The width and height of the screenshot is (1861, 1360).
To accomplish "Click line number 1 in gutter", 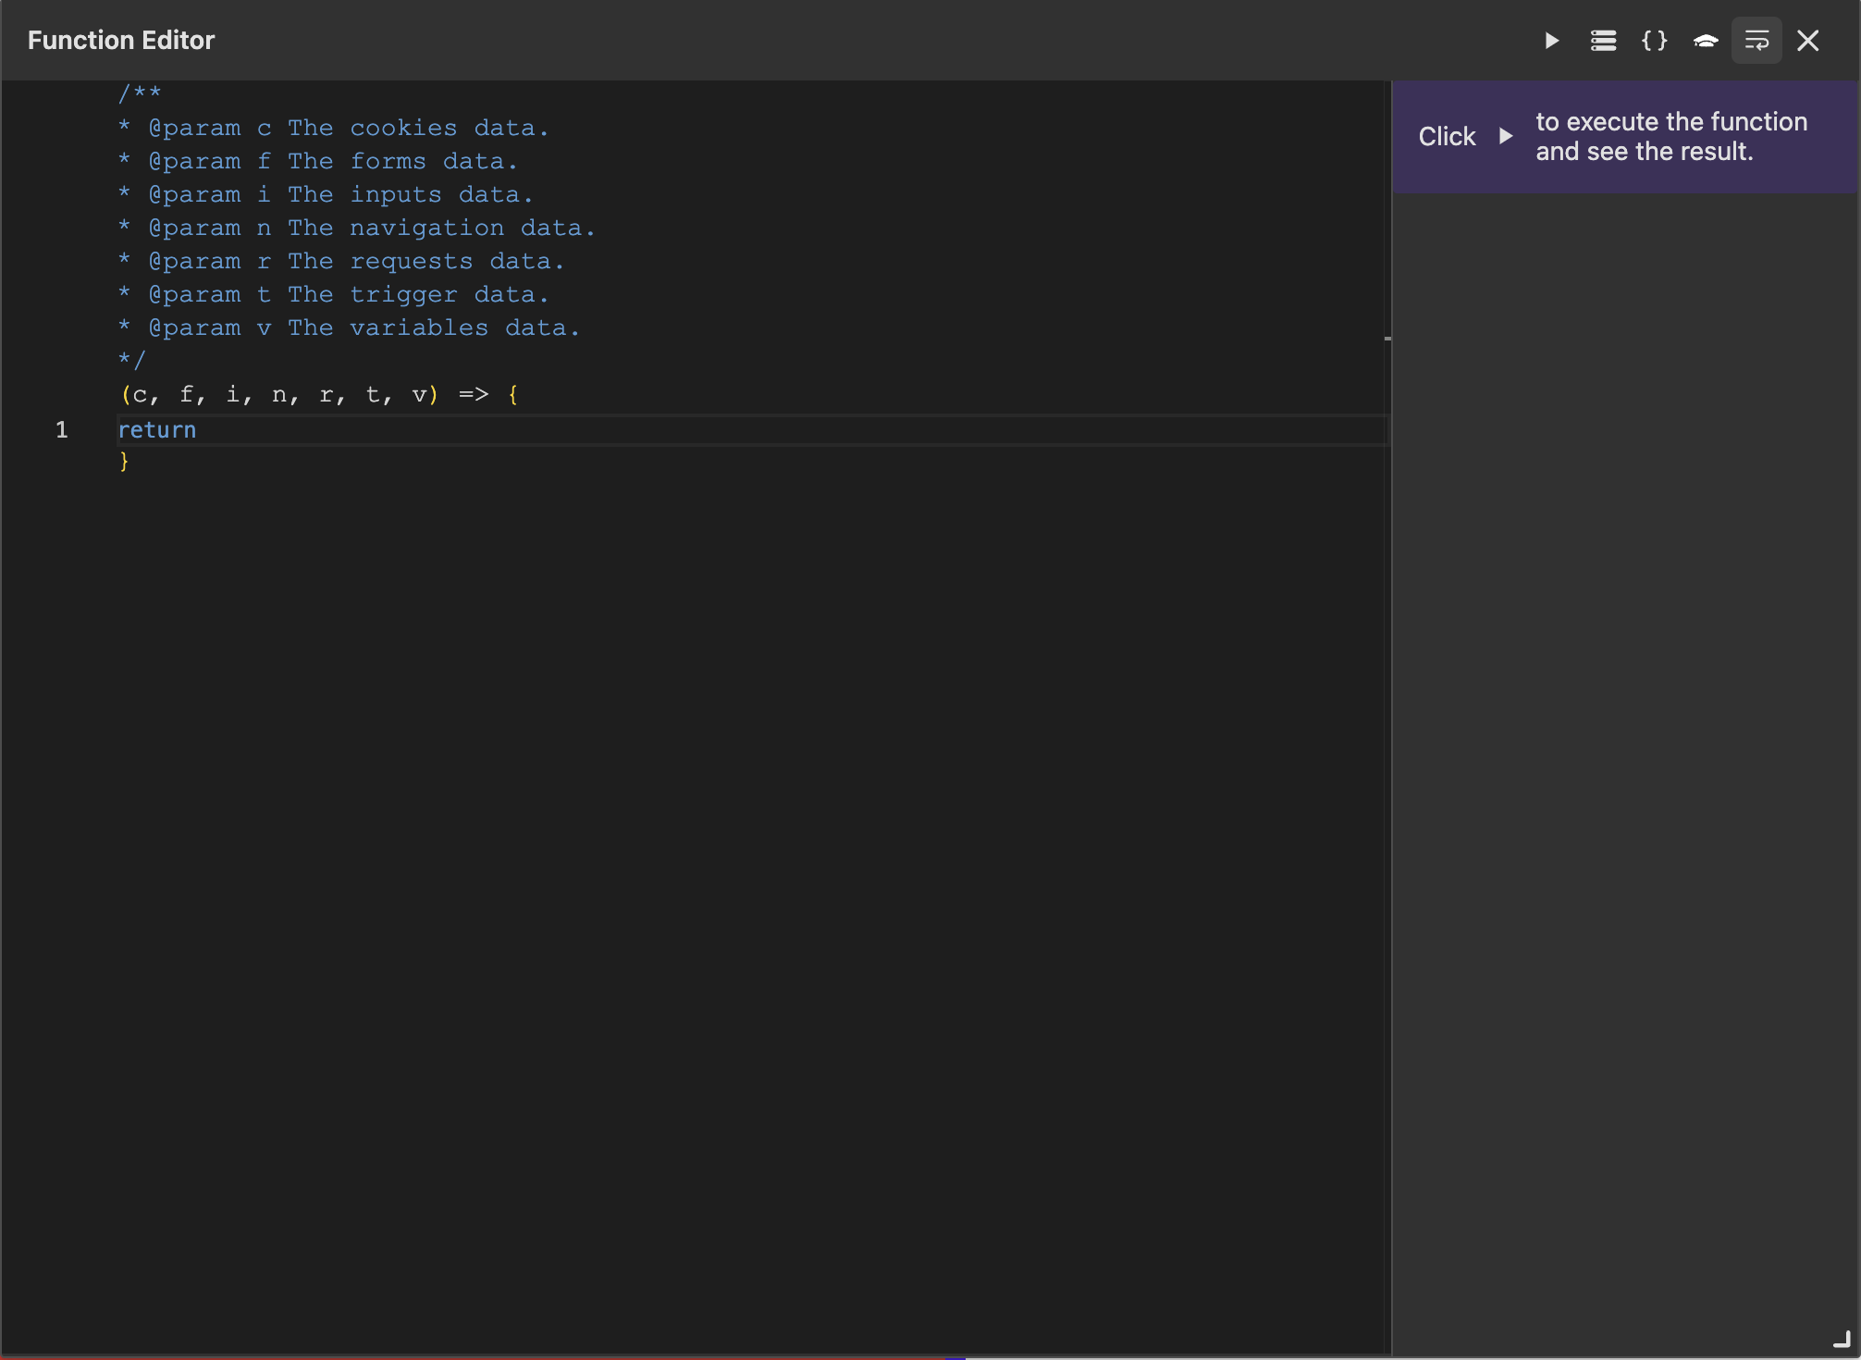I will 61,430.
